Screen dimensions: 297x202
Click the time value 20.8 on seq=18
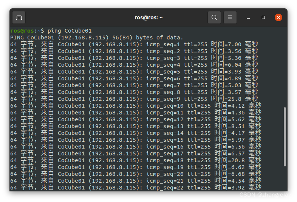(x=238, y=160)
